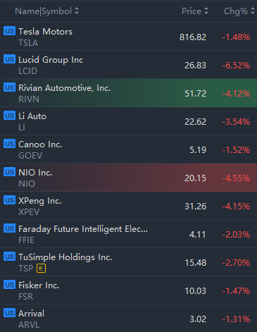Open the Tesla Motors TSLA row
This screenshot has height=332, width=257.
tap(128, 37)
